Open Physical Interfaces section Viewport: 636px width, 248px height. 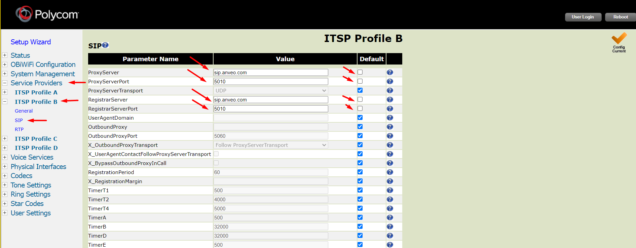38,166
